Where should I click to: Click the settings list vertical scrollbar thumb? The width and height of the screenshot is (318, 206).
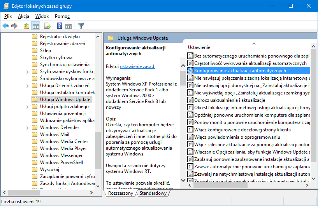314,105
